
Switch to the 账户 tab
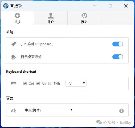(51, 18)
